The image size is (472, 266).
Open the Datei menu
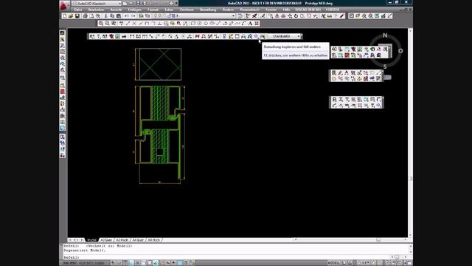(x=78, y=10)
